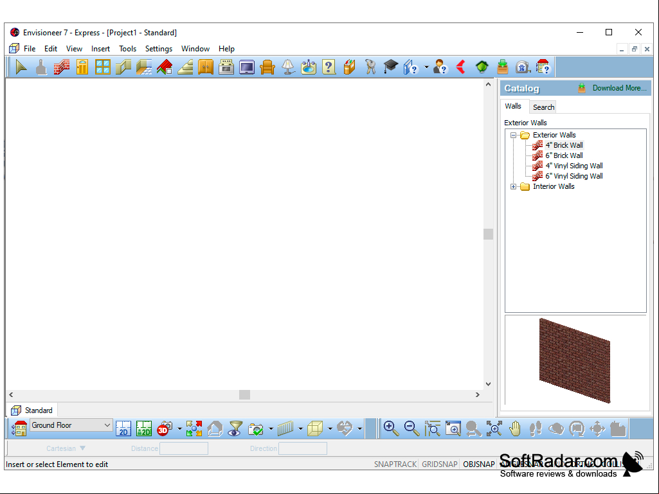
Task: Click the Zoom to Fit icon
Action: (x=494, y=428)
